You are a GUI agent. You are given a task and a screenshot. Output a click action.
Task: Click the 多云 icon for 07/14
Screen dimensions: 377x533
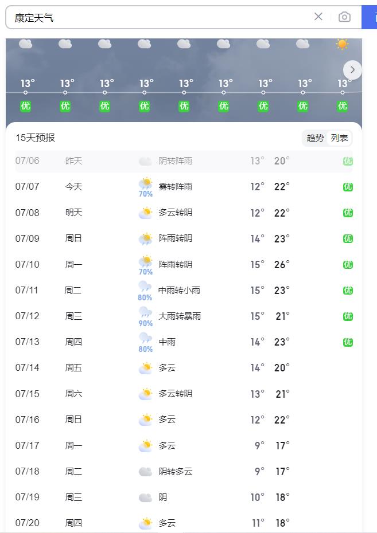click(146, 368)
